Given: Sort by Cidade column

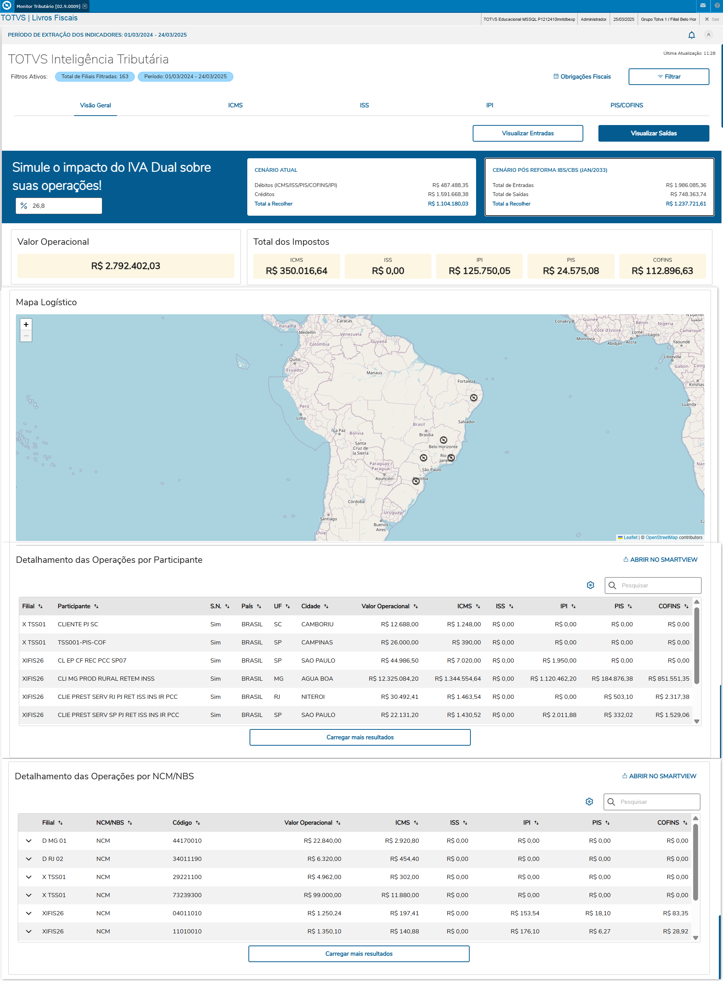Looking at the screenshot, I should [326, 606].
